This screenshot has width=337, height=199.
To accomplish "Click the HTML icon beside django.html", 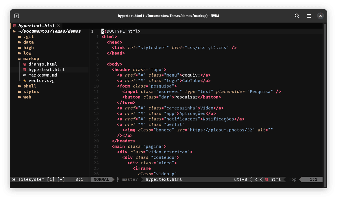I will (x=25, y=64).
